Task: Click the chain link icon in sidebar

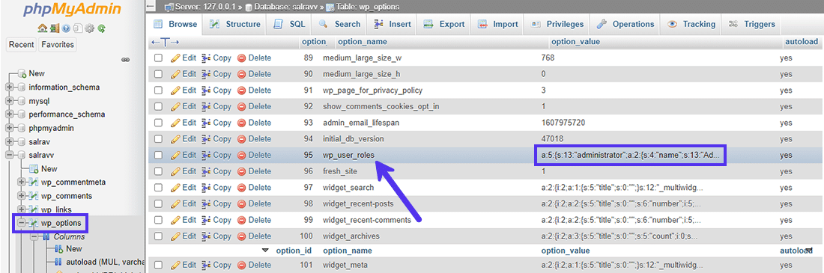Action: (x=126, y=60)
